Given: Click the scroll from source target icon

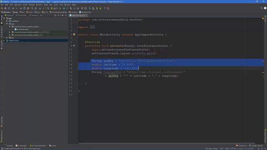Looking at the screenshot, I should coord(55,15).
